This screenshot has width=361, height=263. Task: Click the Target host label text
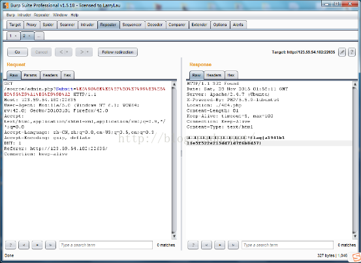(x=303, y=52)
